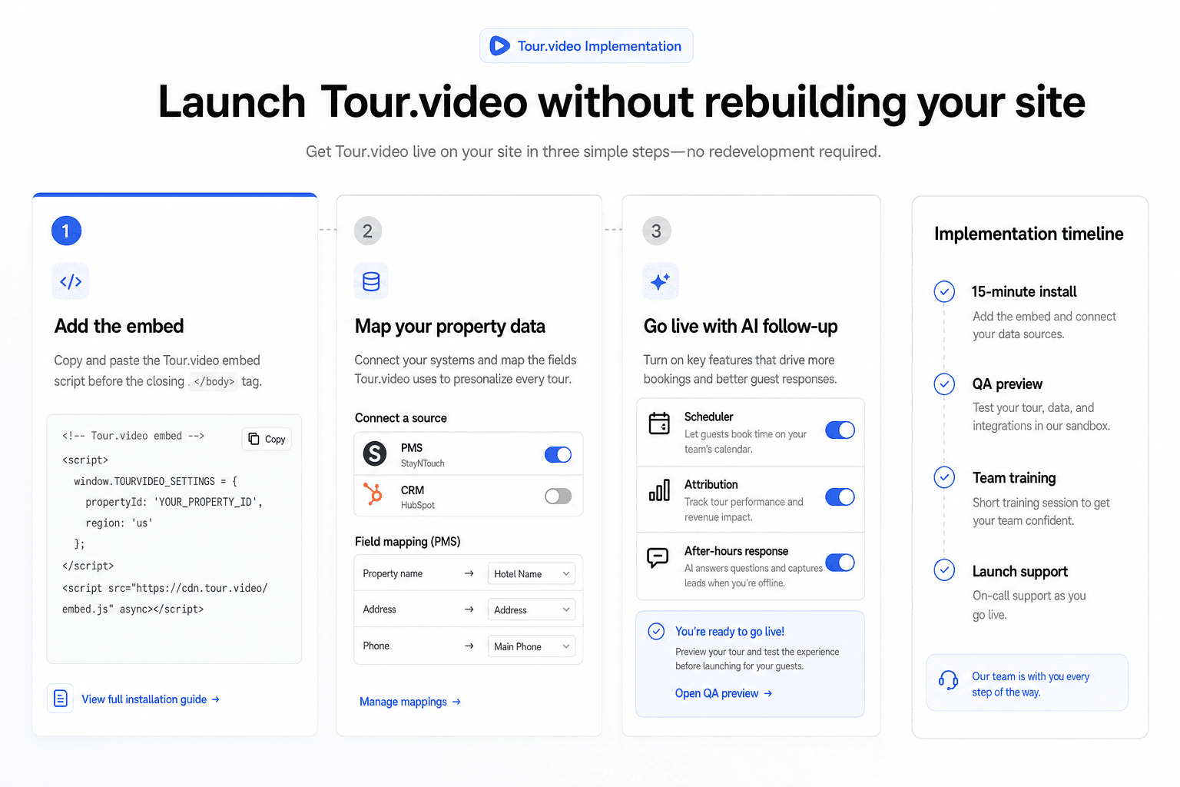Click 'You're ready to go live!' text
The width and height of the screenshot is (1180, 787).
point(730,632)
